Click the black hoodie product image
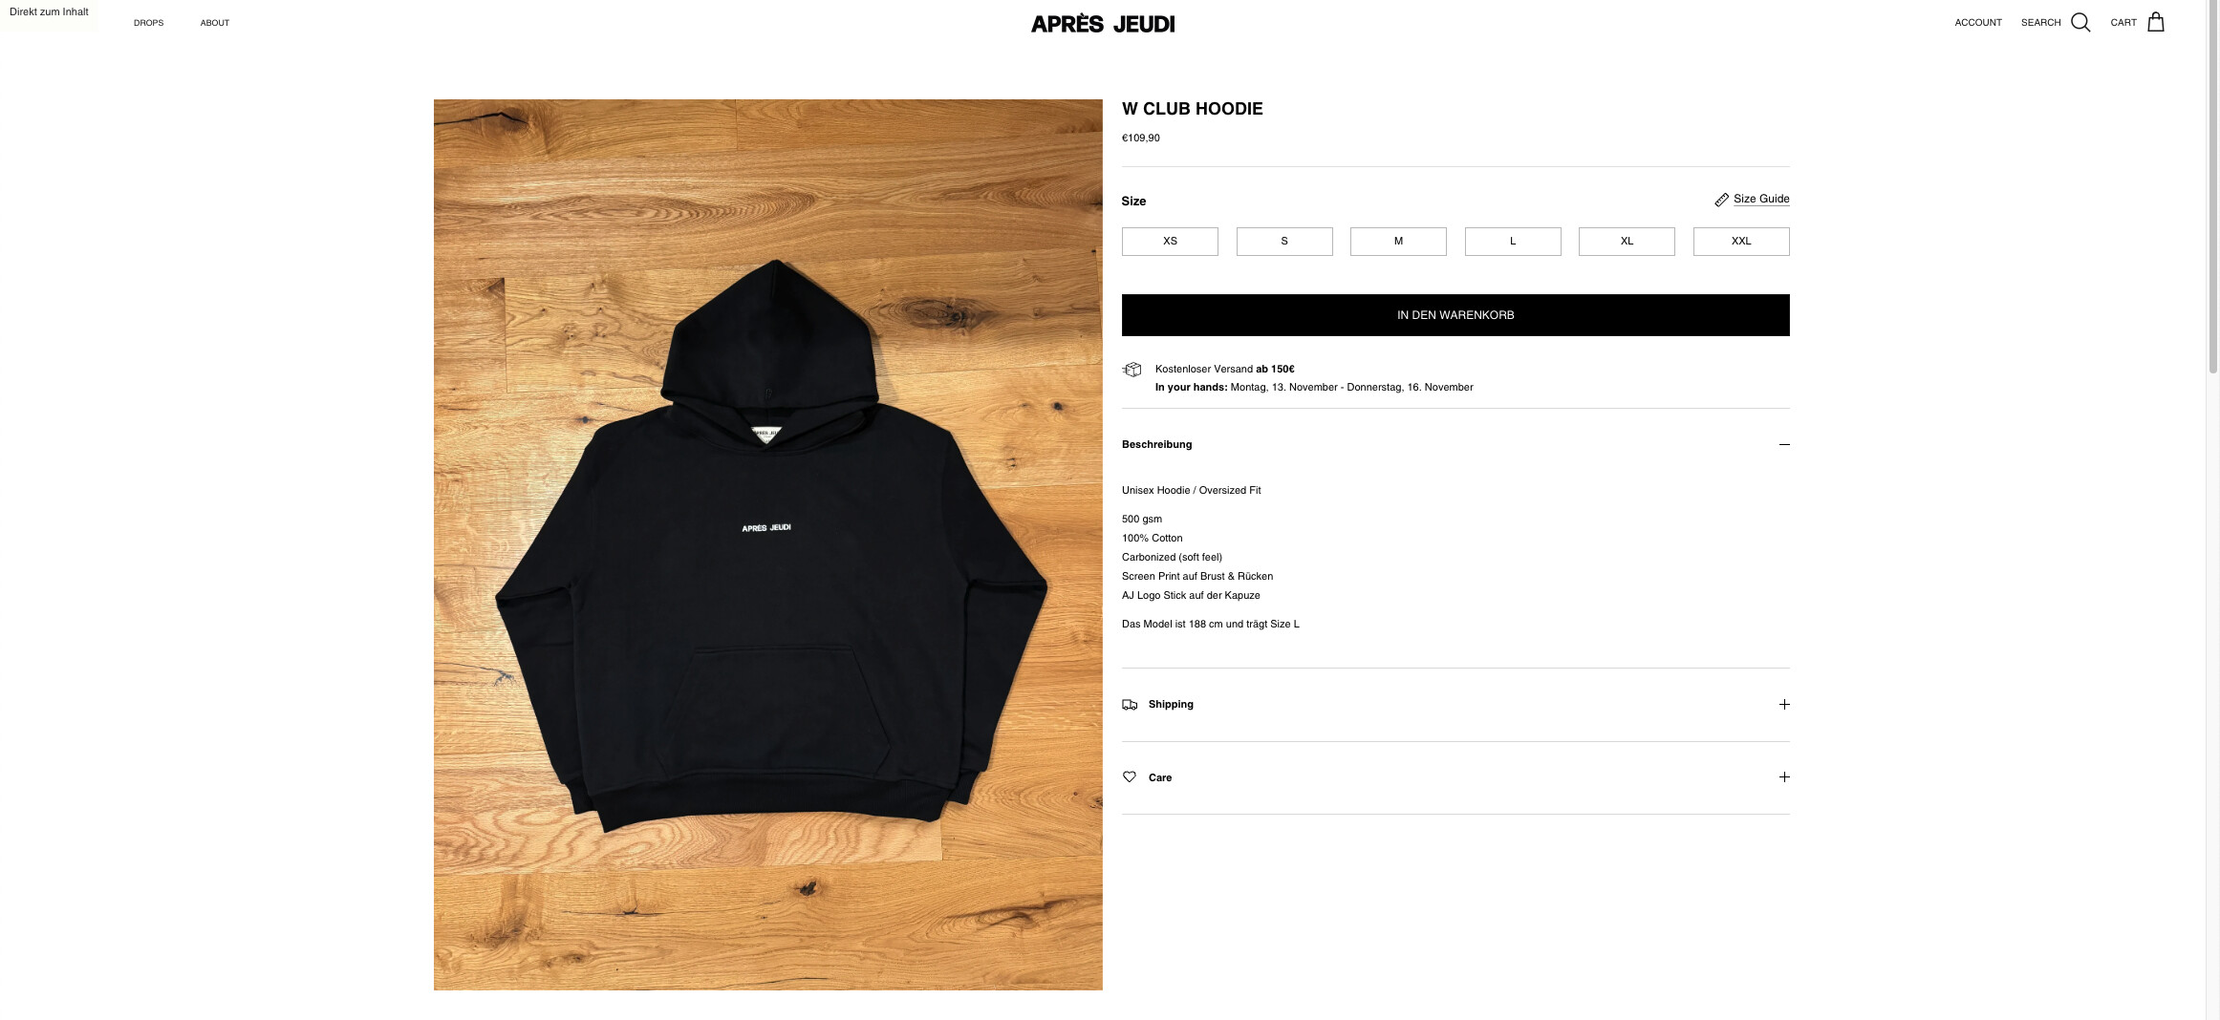The height and width of the screenshot is (1020, 2220). [768, 544]
